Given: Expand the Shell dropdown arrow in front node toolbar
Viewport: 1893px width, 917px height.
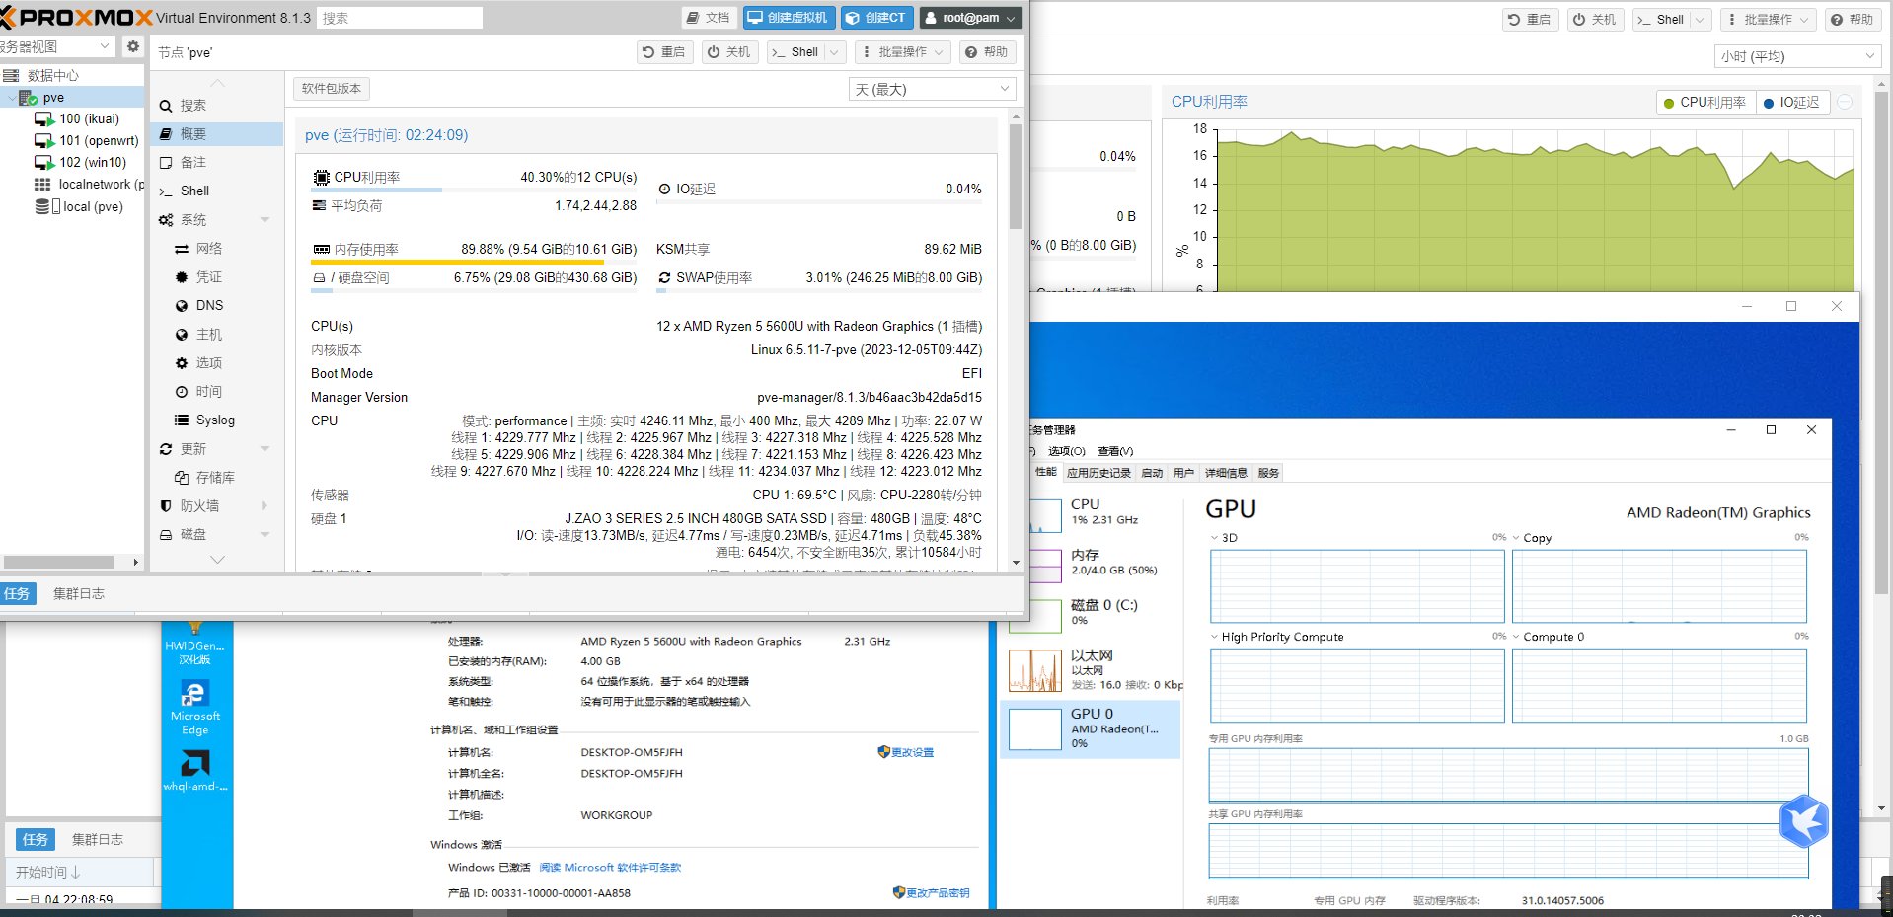Looking at the screenshot, I should (834, 52).
